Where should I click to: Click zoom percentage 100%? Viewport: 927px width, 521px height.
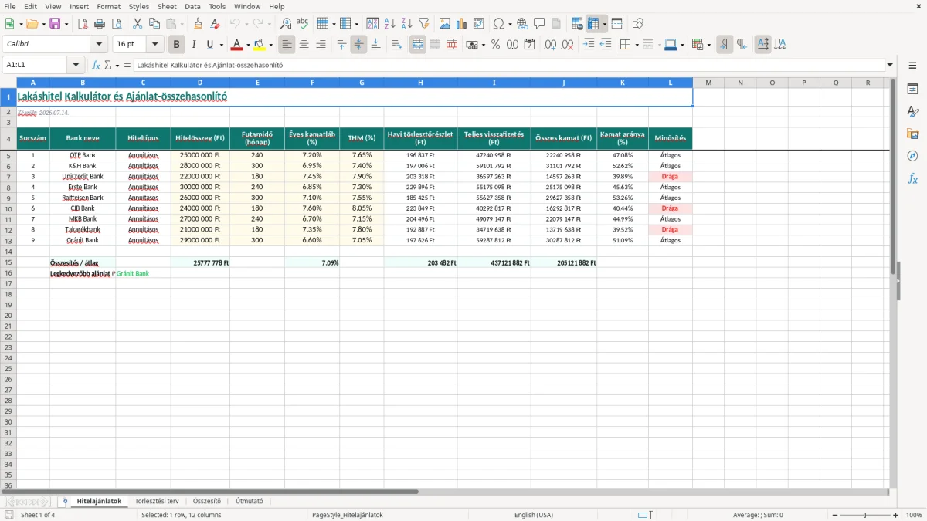click(x=914, y=515)
